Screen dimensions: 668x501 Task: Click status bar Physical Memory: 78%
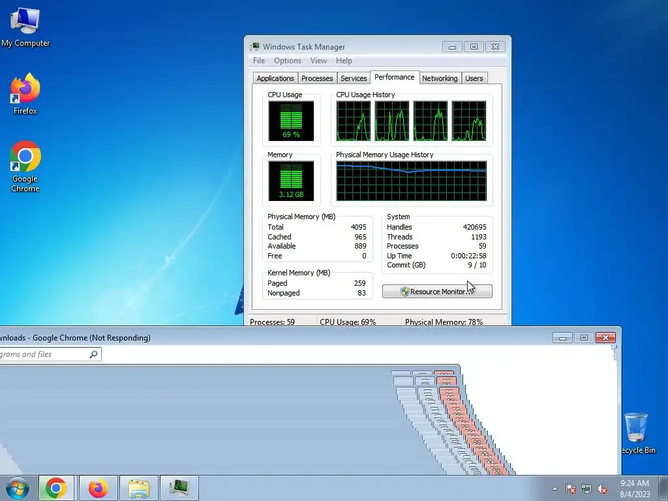coord(444,322)
